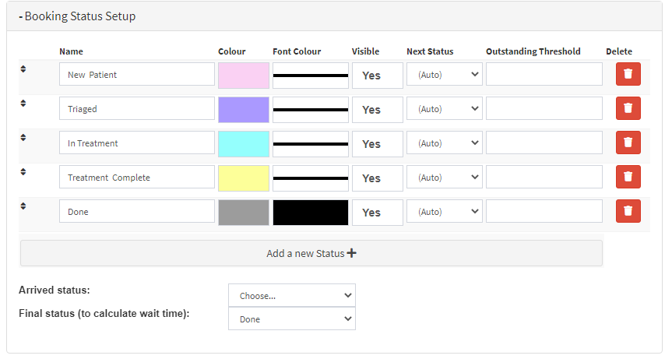
Task: Open Next Status dropdown for Triaged
Action: click(444, 109)
